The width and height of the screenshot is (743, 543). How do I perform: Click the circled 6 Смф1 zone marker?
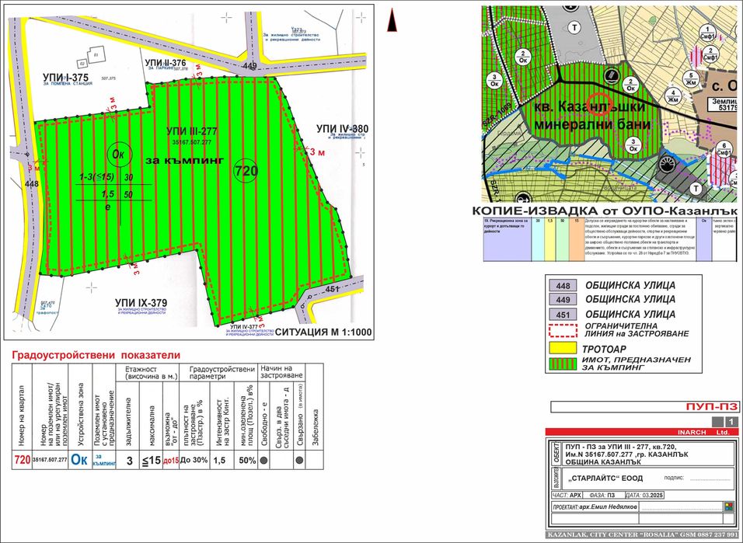coord(724,149)
